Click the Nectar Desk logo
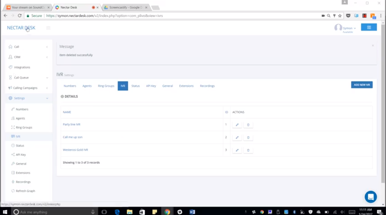The width and height of the screenshot is (386, 215). pos(21,28)
